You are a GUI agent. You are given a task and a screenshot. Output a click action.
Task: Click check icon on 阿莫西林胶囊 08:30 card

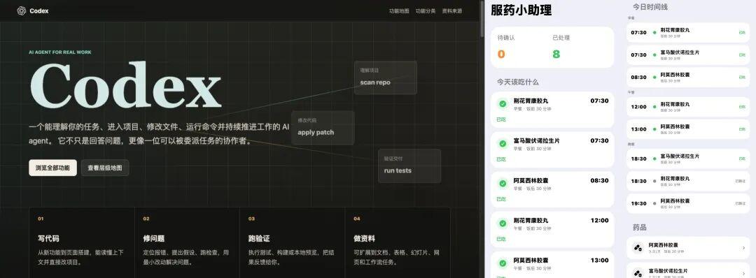503,183
